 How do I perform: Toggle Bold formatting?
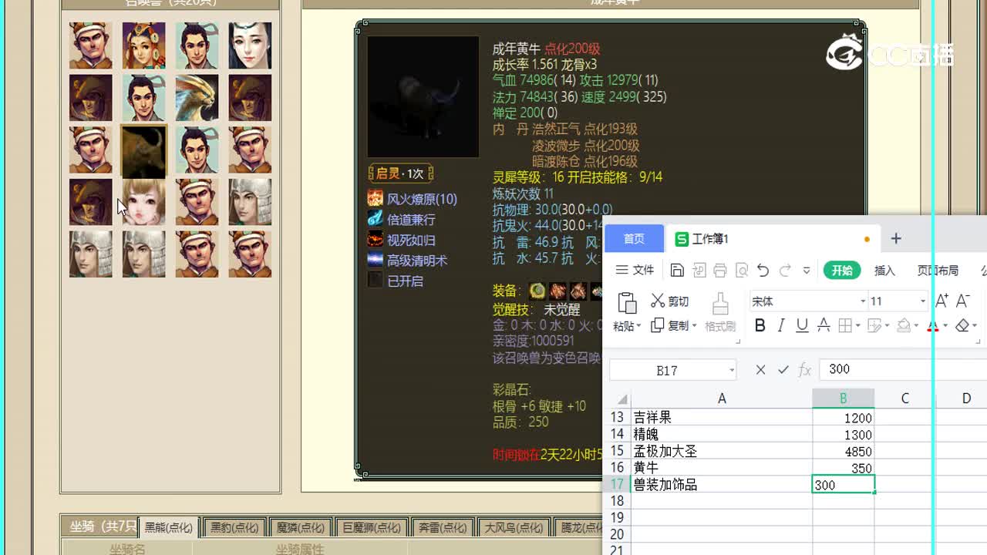[760, 325]
